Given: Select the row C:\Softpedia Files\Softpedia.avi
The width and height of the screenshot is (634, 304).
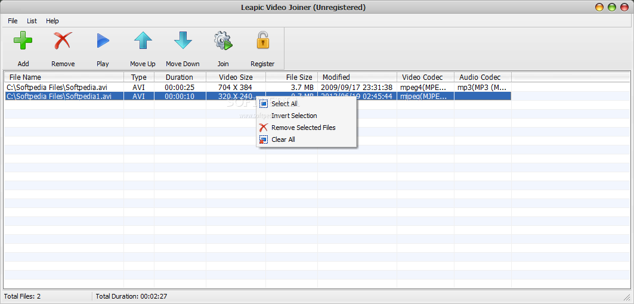Looking at the screenshot, I should click(258, 87).
